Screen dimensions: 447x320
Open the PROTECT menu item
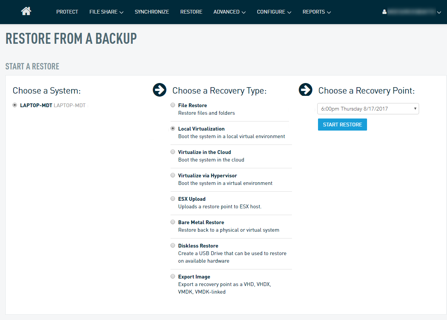click(67, 12)
